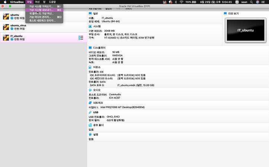Screen dimensions: 269x167
Task: Click the menu bar date and time
Action: tap(216, 2)
